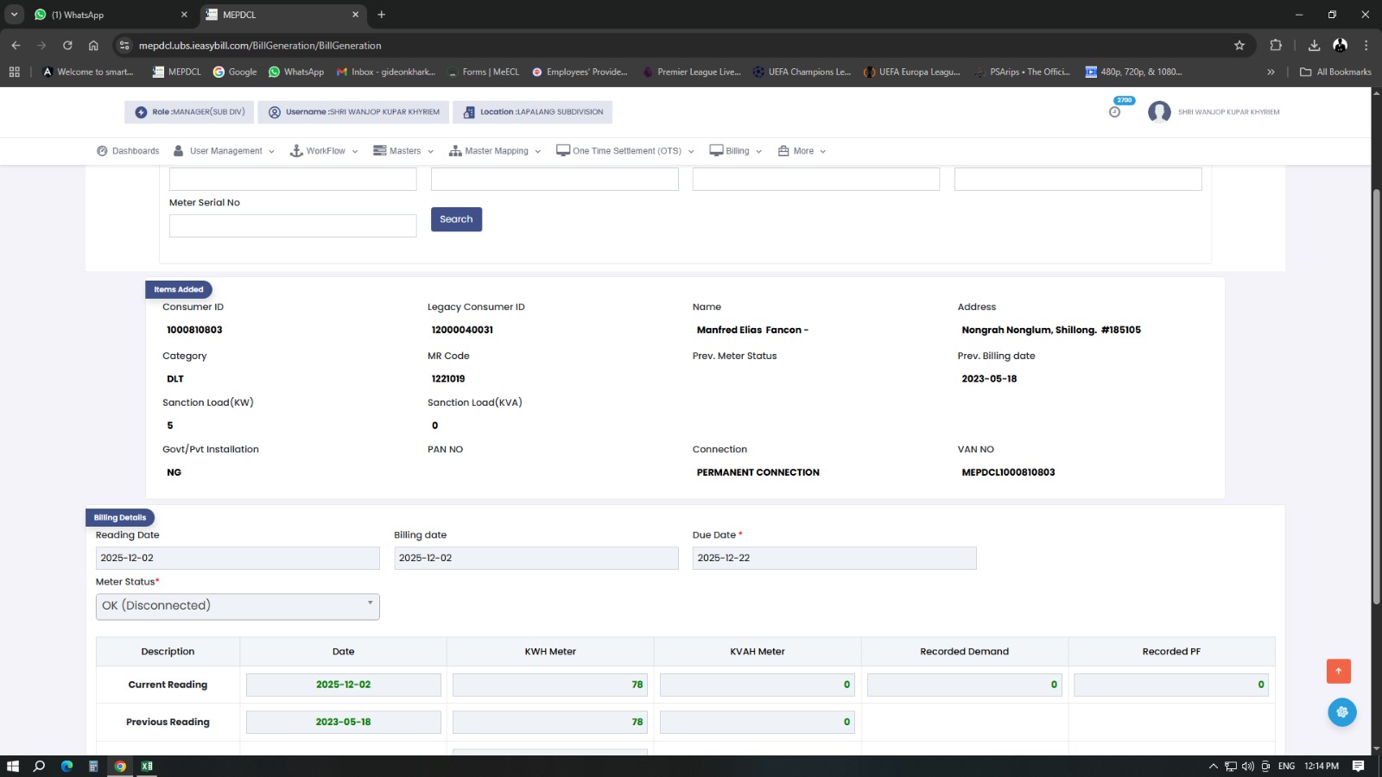Viewport: 1382px width, 777px height.
Task: Expand the One Time Settlement (OTS) menu
Action: click(x=625, y=151)
